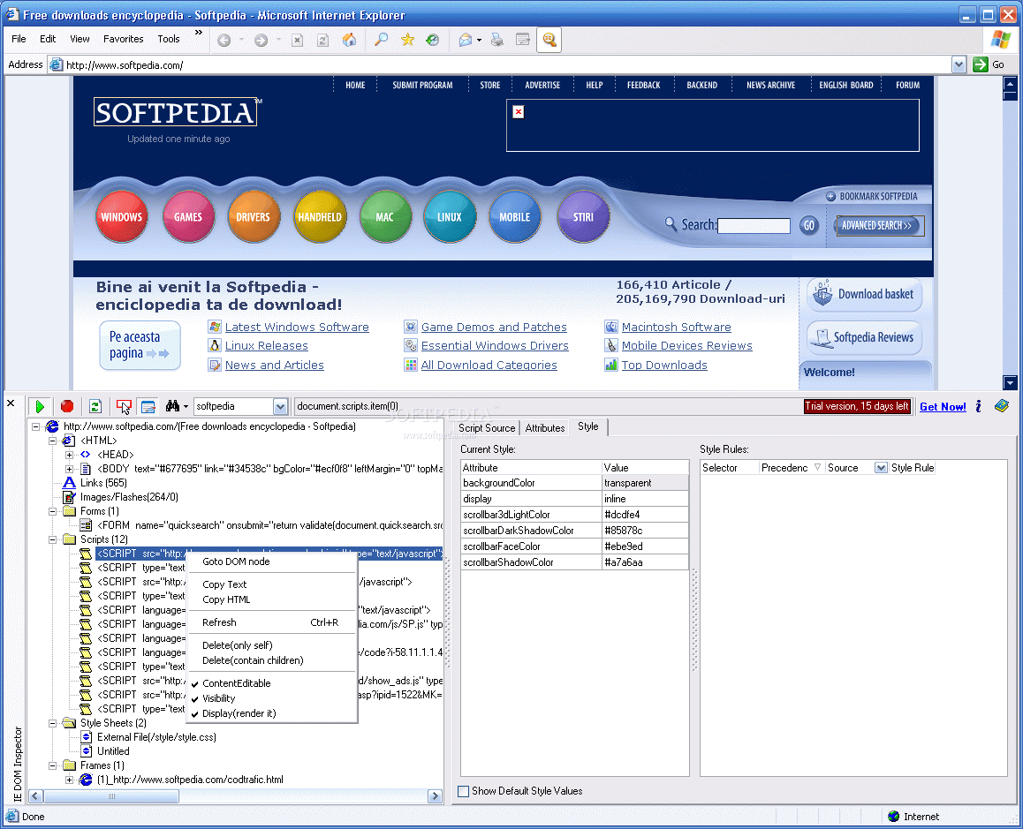This screenshot has width=1023, height=829.
Task: Click the IE Back navigation button
Action: pos(224,41)
